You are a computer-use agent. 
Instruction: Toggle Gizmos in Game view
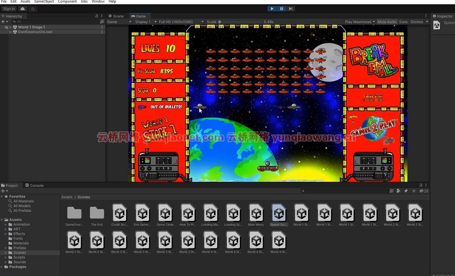coord(417,22)
